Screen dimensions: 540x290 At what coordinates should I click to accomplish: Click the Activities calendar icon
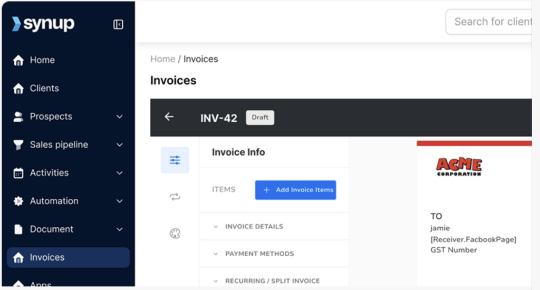18,173
